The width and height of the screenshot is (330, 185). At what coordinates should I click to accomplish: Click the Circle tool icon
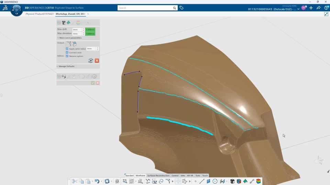click(x=215, y=181)
